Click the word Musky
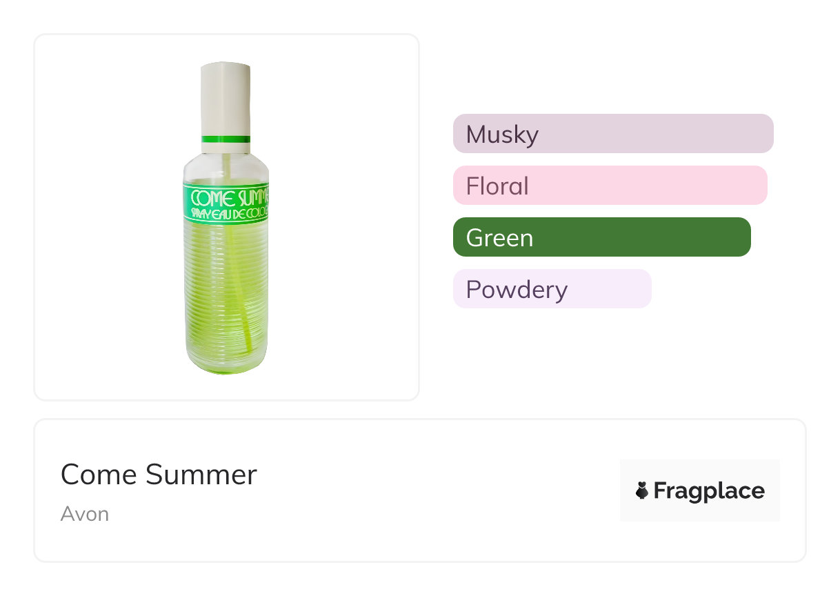Image resolution: width=840 pixels, height=596 pixels. pyautogui.click(x=501, y=134)
